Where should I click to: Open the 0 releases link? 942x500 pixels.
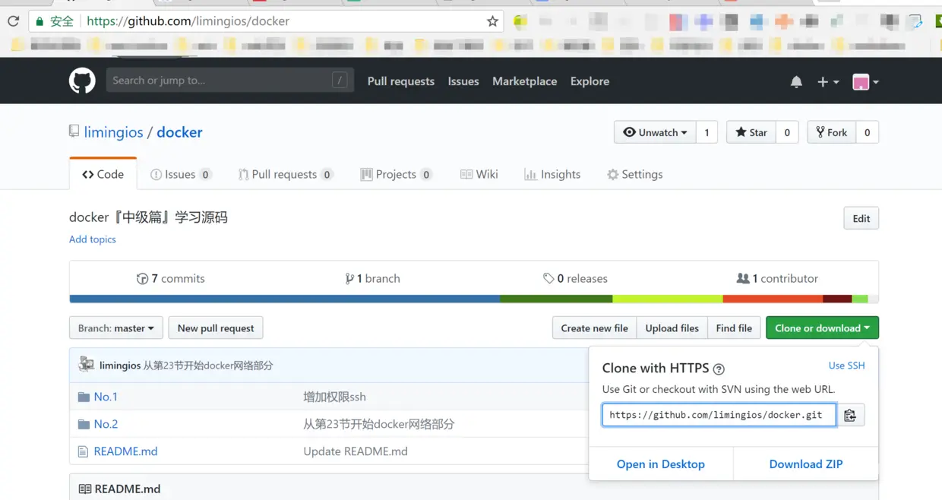[x=575, y=278]
